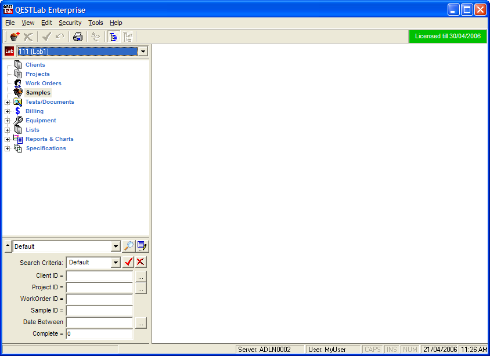
Task: Expand the Equipment tree node
Action: coord(7,121)
